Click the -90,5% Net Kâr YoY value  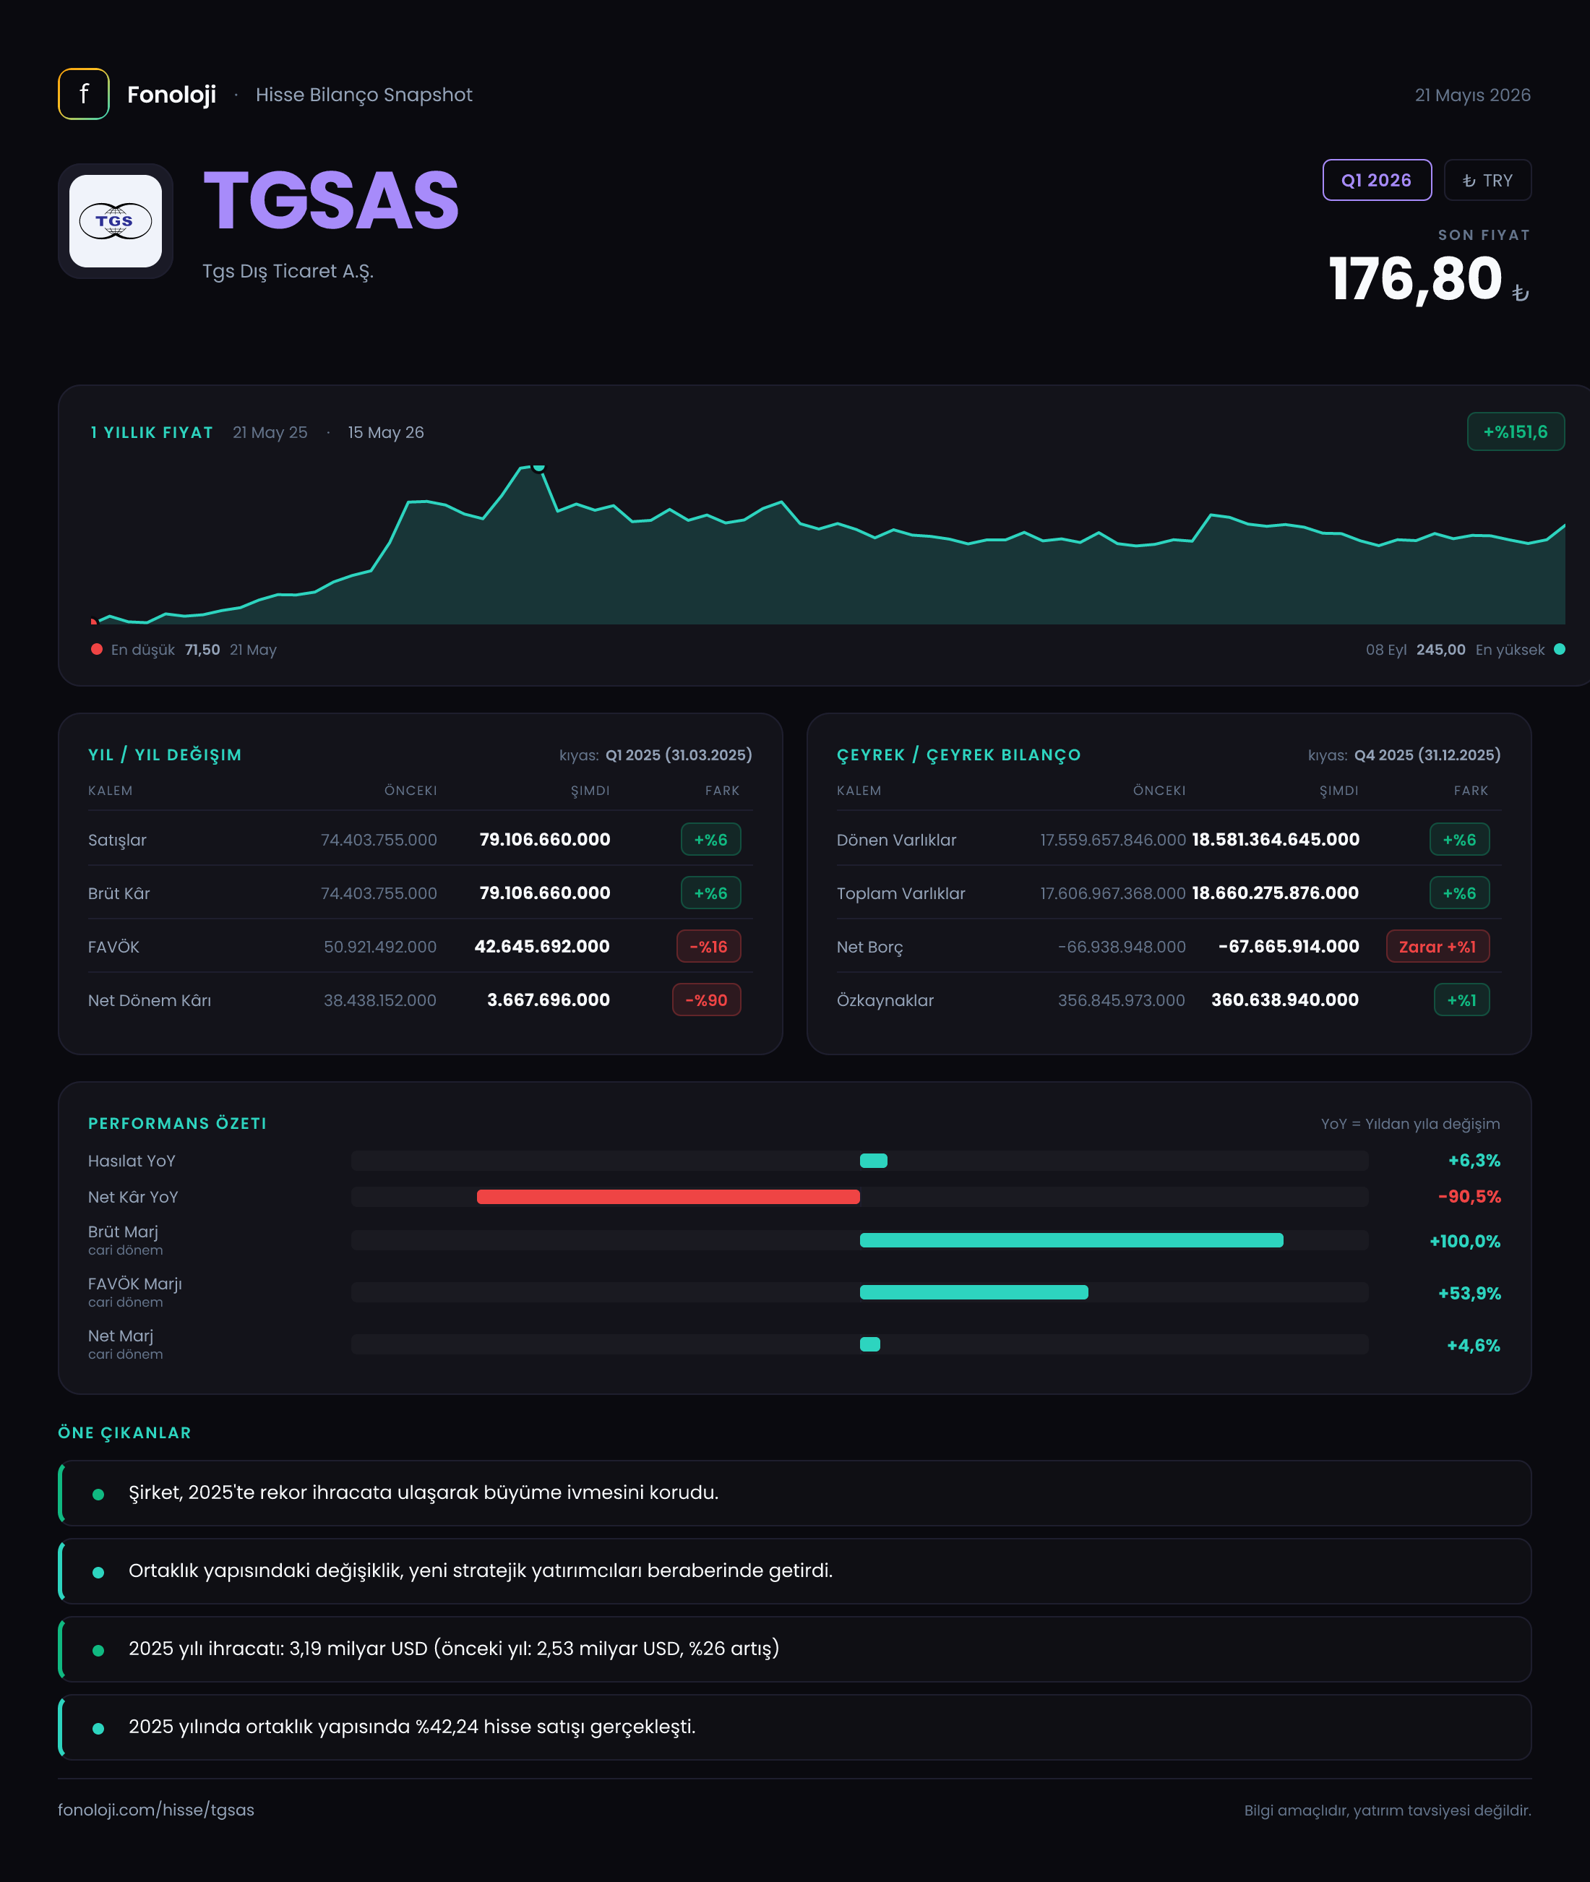[x=1469, y=1197]
